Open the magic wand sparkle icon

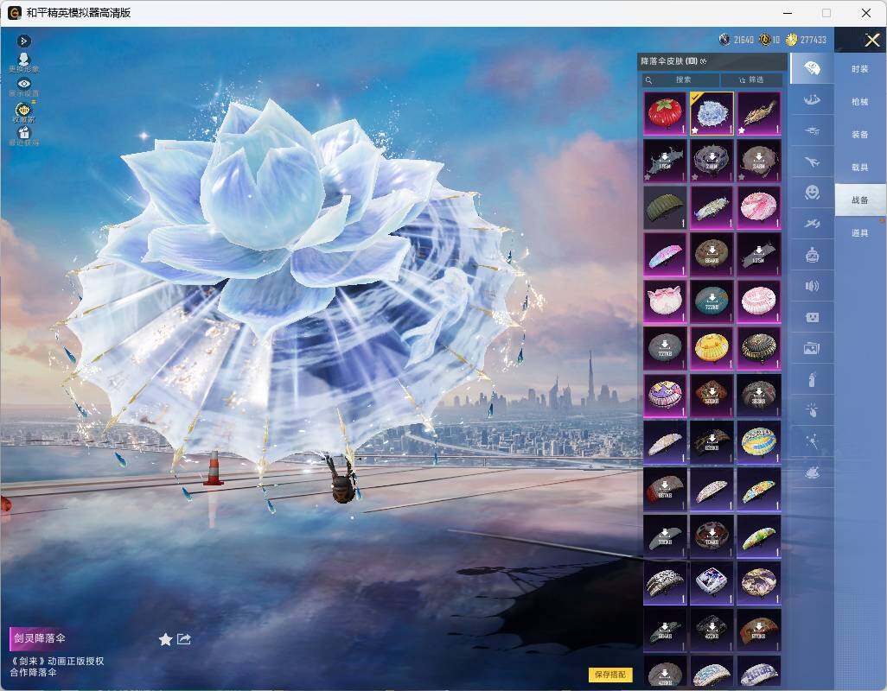tap(812, 441)
